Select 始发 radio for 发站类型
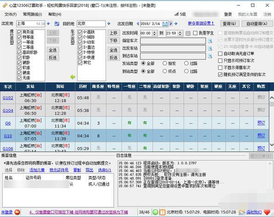This screenshot has width=274, height=217. tap(165, 63)
